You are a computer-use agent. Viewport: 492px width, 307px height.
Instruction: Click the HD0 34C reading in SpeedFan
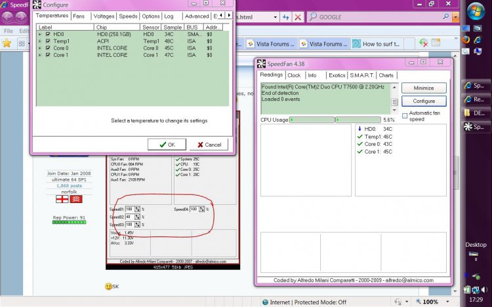(375, 129)
